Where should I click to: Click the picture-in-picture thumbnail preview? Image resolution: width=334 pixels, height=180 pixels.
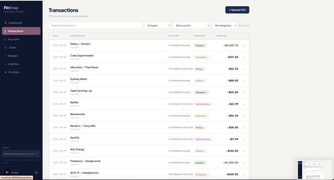315,170
